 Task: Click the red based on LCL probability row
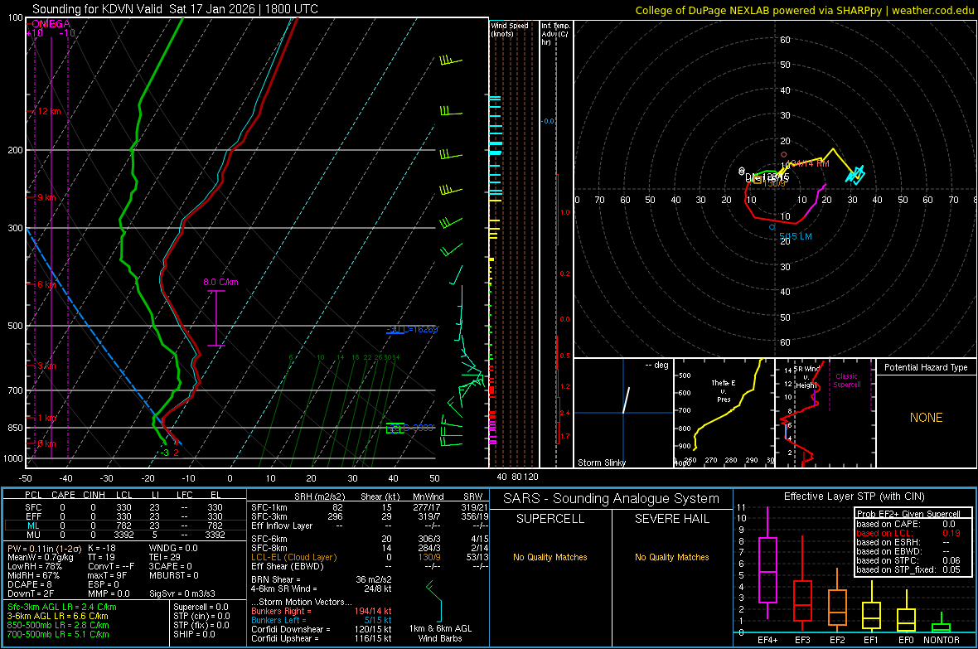click(x=908, y=533)
